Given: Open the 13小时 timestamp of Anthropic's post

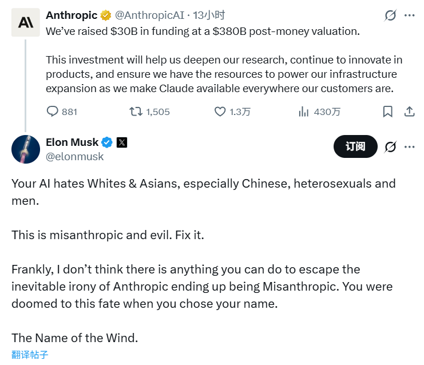Looking at the screenshot, I should [x=193, y=15].
